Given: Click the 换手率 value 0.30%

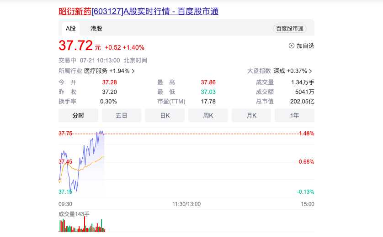Looking at the screenshot, I should pyautogui.click(x=108, y=101).
